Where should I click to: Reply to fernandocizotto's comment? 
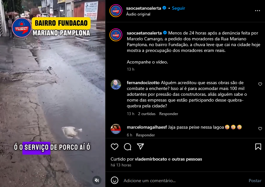click(x=168, y=114)
